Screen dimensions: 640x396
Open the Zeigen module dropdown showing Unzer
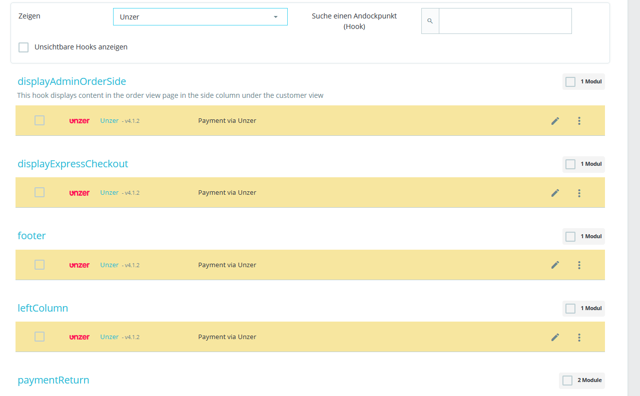tap(200, 16)
